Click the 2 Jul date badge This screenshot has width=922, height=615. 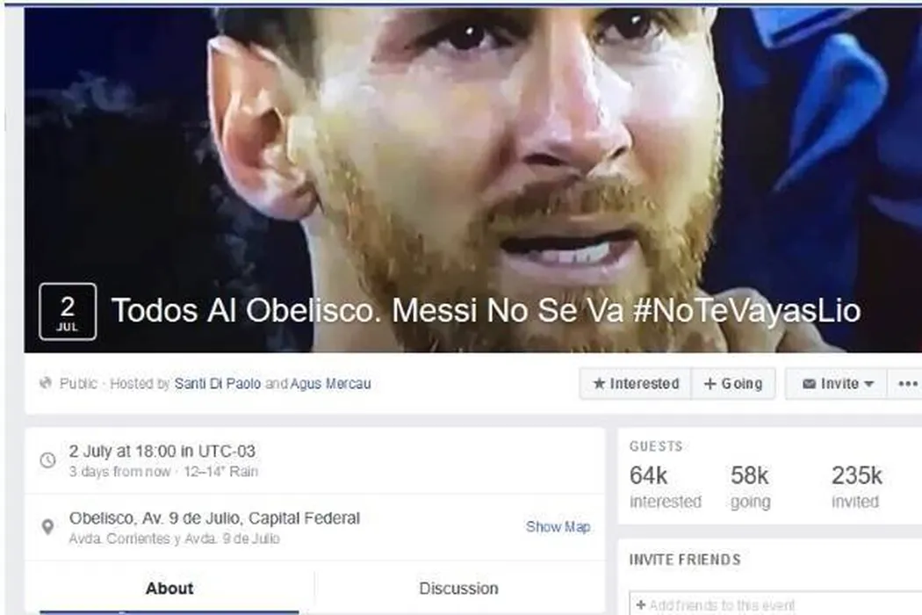(68, 311)
